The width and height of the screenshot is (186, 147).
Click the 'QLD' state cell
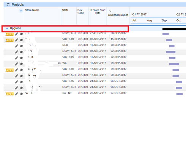click(x=65, y=45)
